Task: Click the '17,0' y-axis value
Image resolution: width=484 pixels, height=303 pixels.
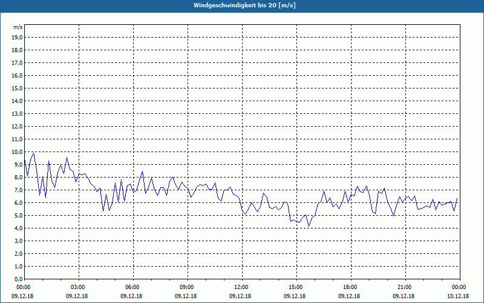Action: (18, 63)
